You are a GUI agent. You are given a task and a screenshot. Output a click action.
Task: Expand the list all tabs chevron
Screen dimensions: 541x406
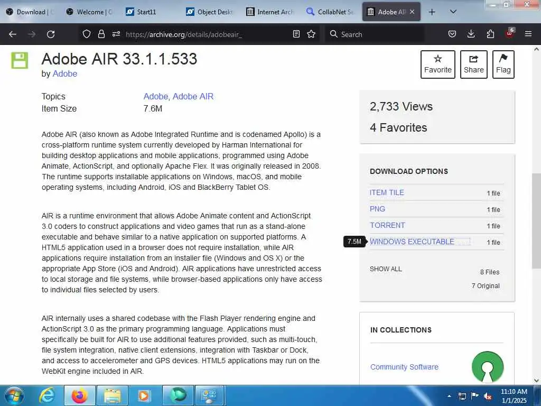(x=453, y=12)
